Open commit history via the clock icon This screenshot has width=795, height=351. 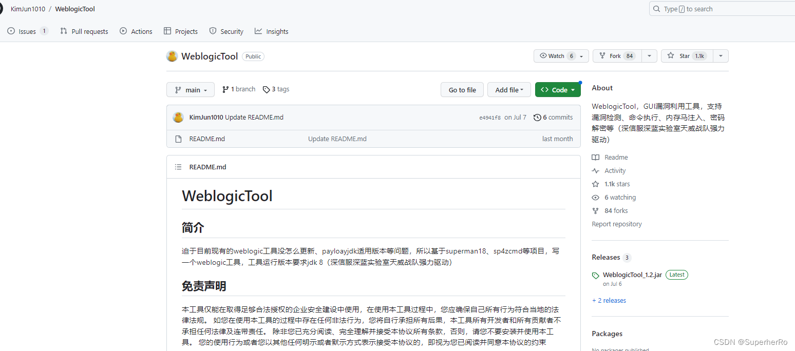tap(537, 117)
